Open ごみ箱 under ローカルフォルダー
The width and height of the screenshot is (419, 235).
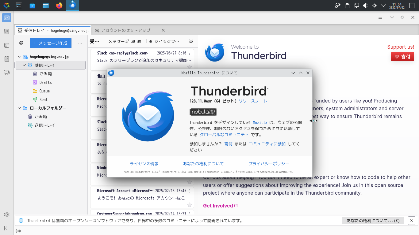[x=41, y=117]
